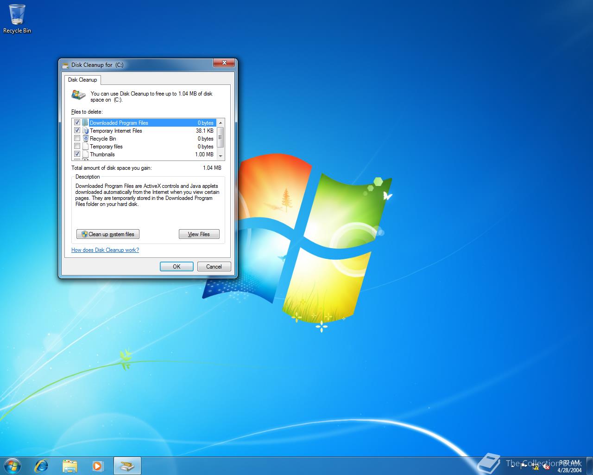Select the Downloaded Program Files row text

pyautogui.click(x=119, y=123)
